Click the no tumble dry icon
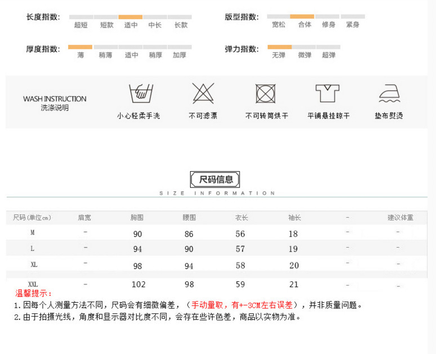Image resolution: width=436 pixels, height=354 pixels. 266,94
